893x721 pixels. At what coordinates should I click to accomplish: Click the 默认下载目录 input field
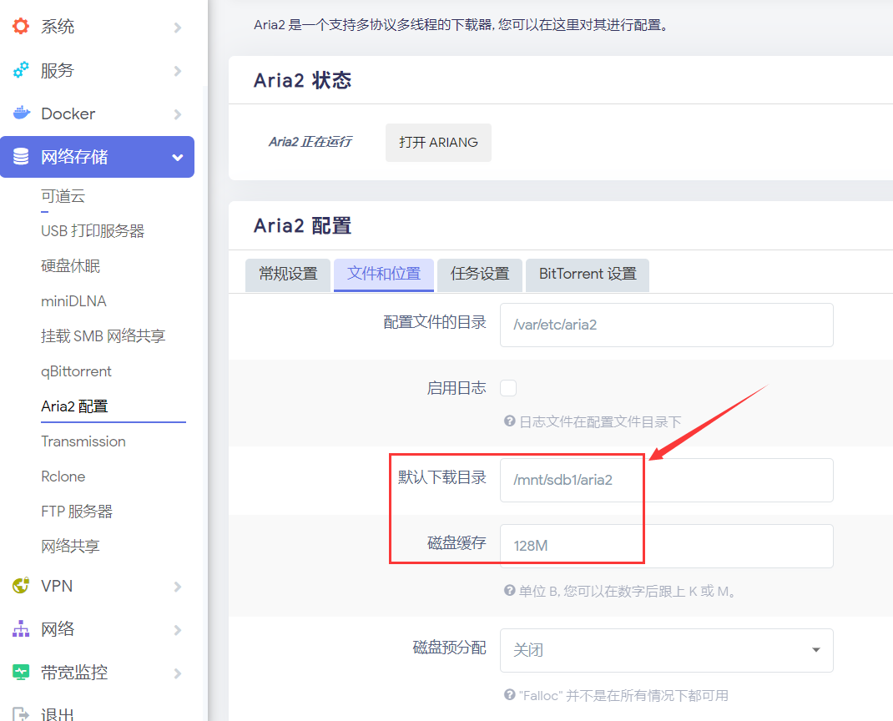pyautogui.click(x=666, y=480)
